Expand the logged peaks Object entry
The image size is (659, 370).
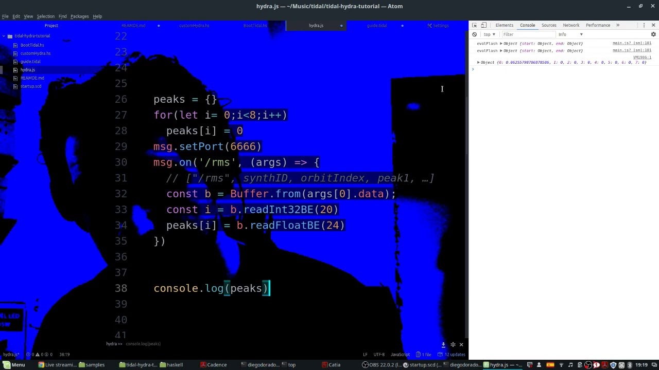point(478,62)
